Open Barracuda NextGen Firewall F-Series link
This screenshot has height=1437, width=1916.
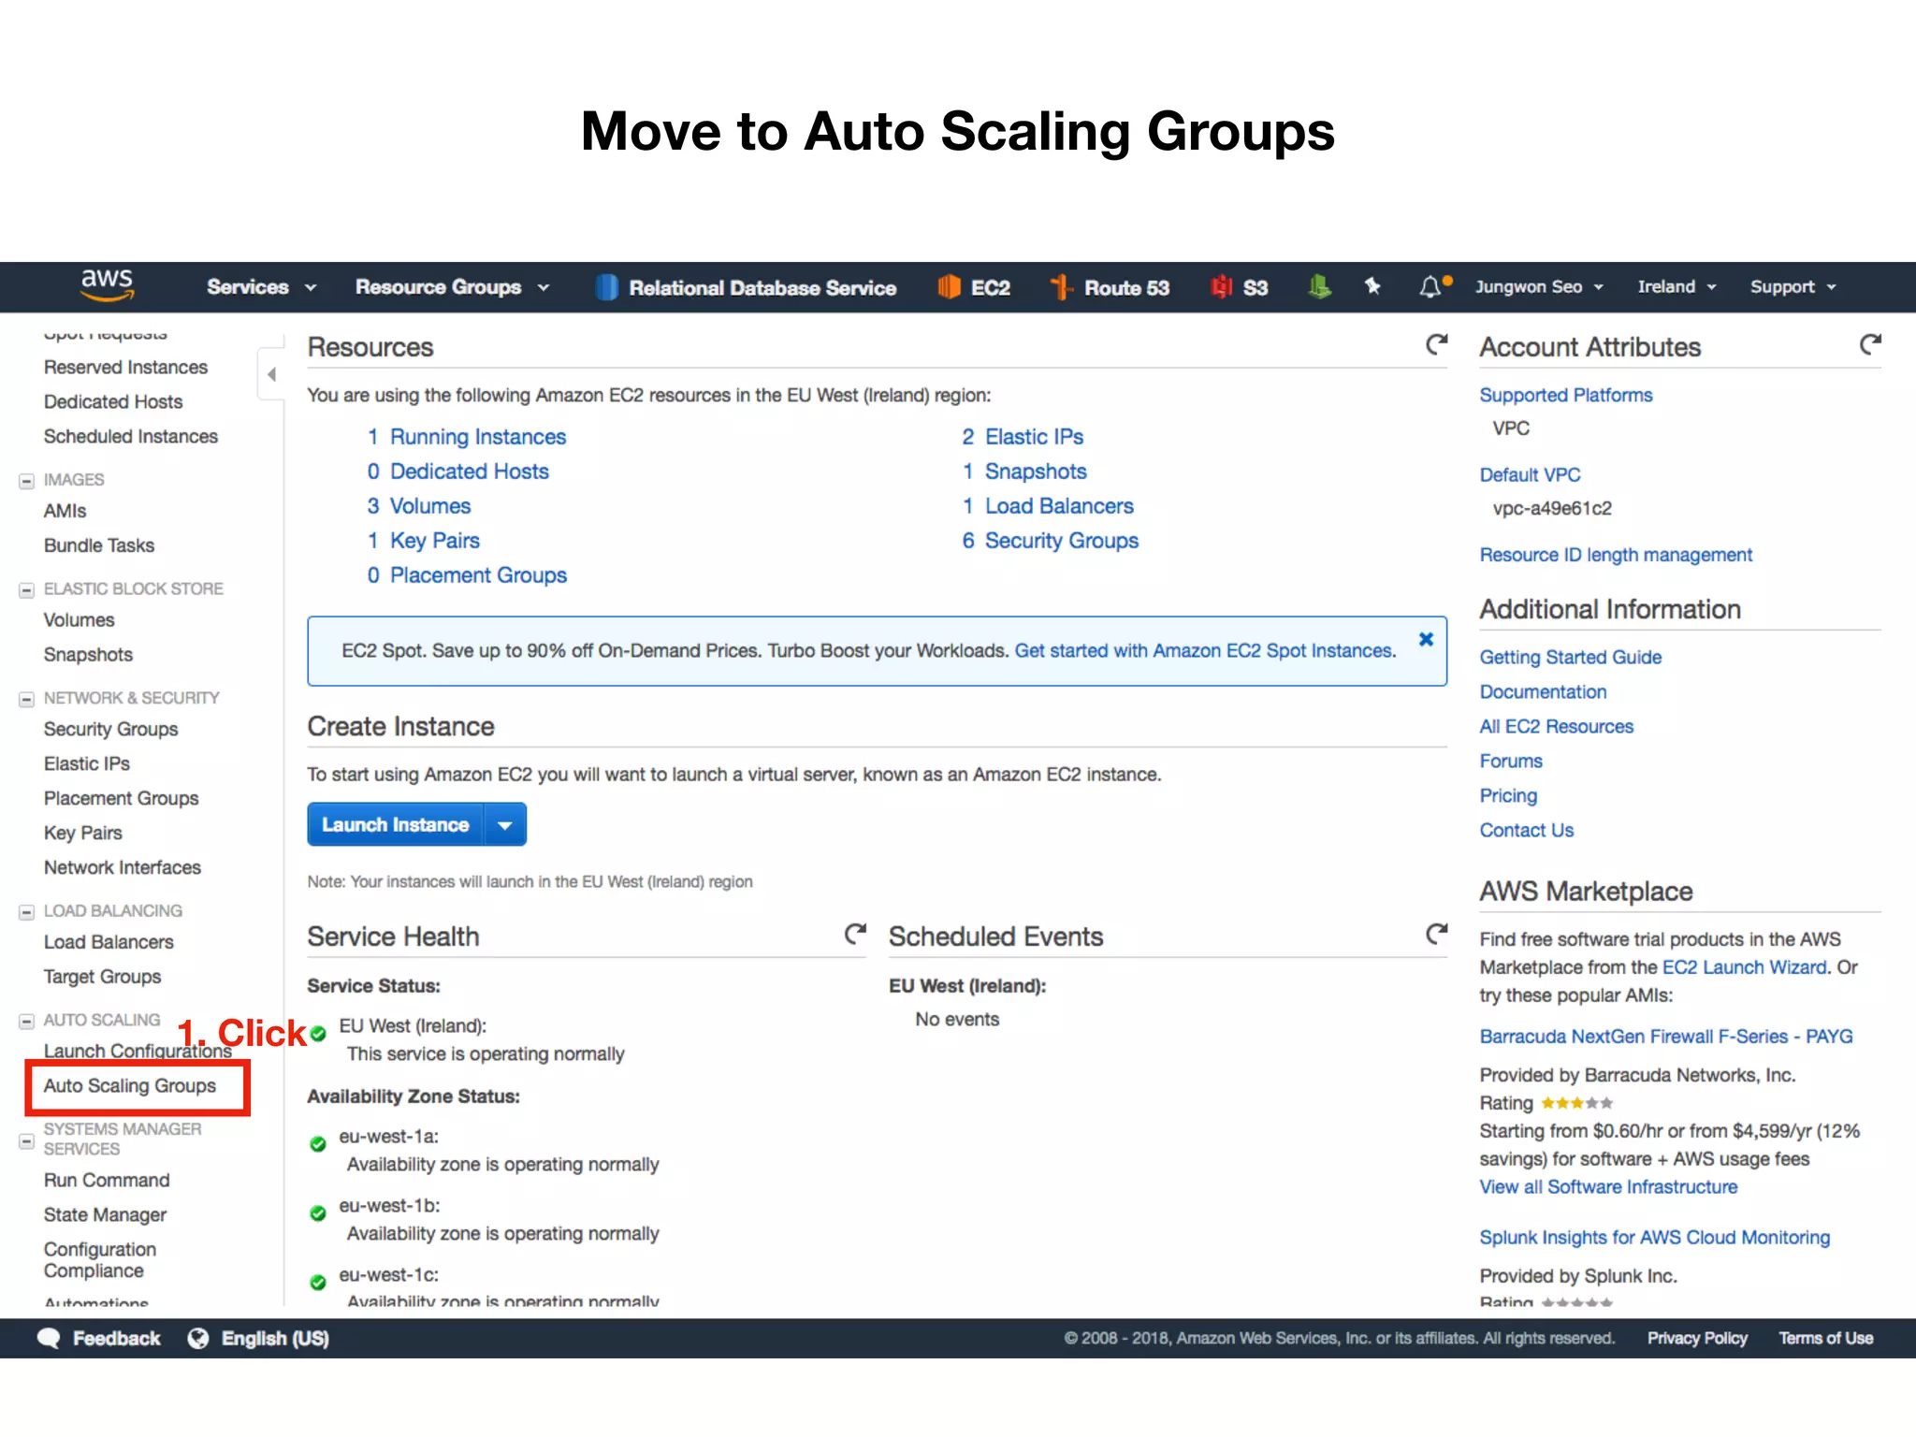click(x=1665, y=1037)
